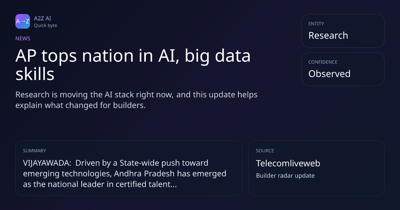Open the AP tops nation headline
This screenshot has width=400, height=210.
pos(133,65)
